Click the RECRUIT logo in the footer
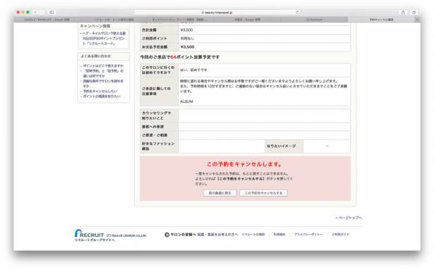 tap(90, 233)
